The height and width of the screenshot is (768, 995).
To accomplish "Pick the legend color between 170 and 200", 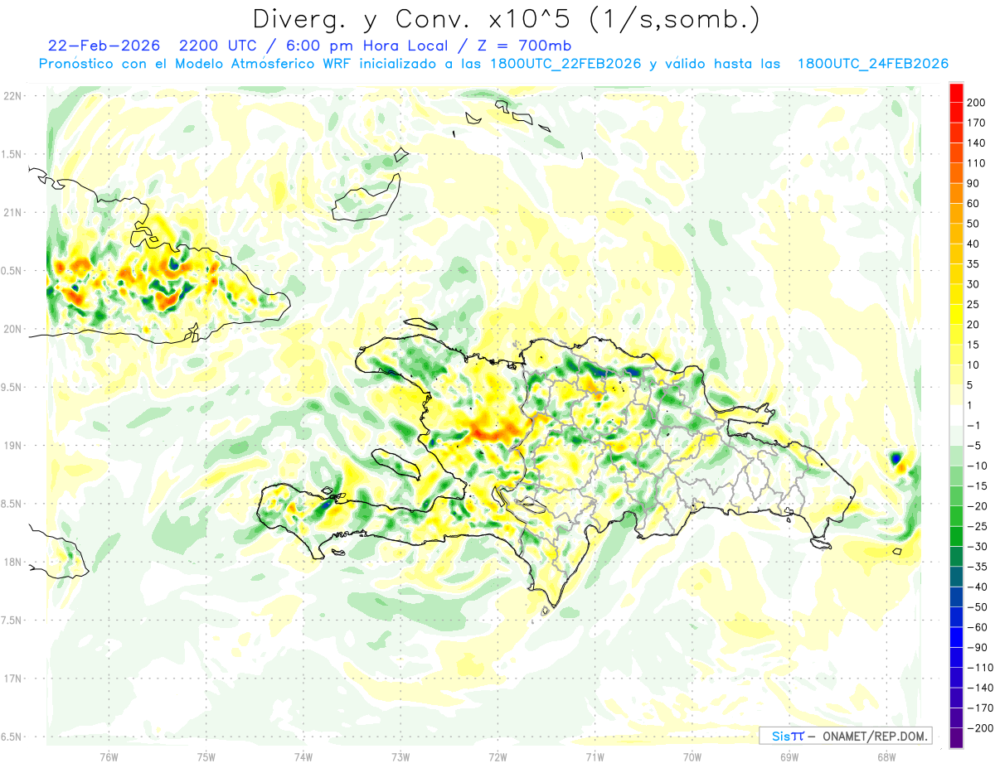I will (956, 112).
